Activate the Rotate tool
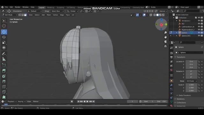Screen dimensions: 204x115 tap(4, 37)
